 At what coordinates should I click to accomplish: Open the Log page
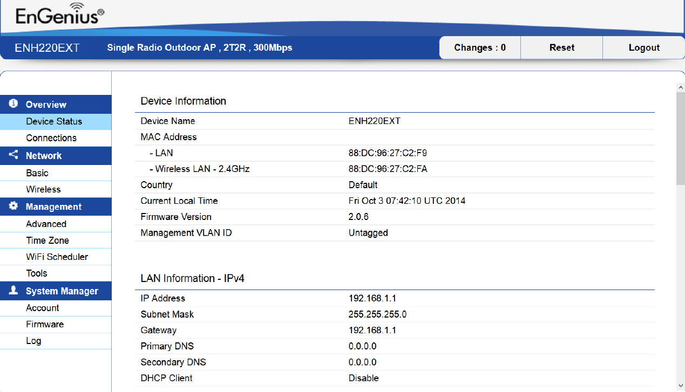pos(56,341)
